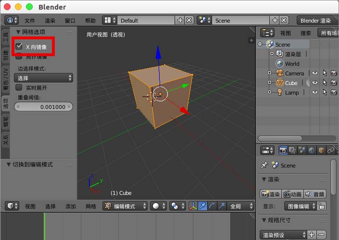This screenshot has height=240, width=339.
Task: Click the pin icon beside Scene
Action: [x=264, y=165]
